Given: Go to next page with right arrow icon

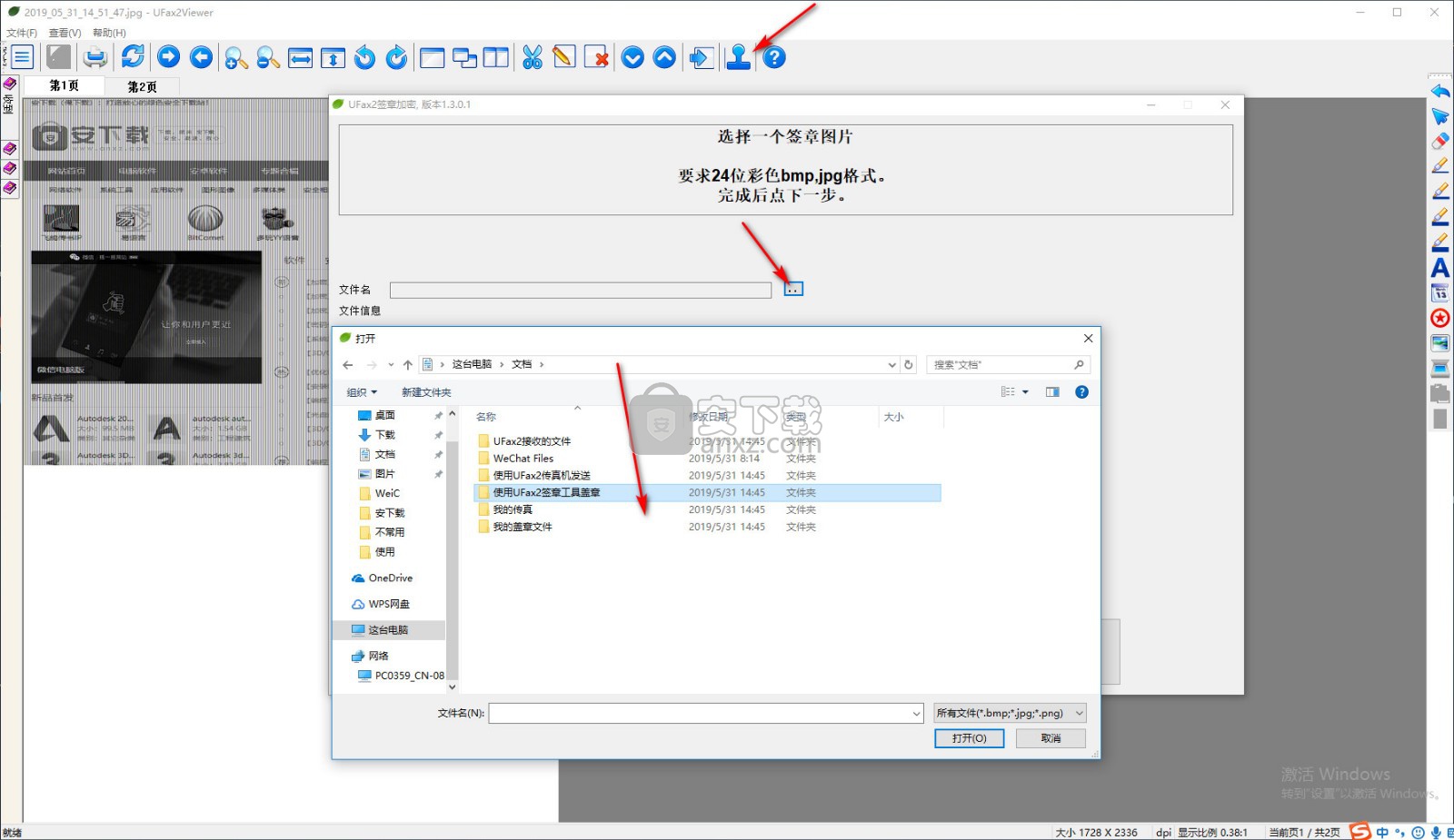Looking at the screenshot, I should (x=168, y=57).
